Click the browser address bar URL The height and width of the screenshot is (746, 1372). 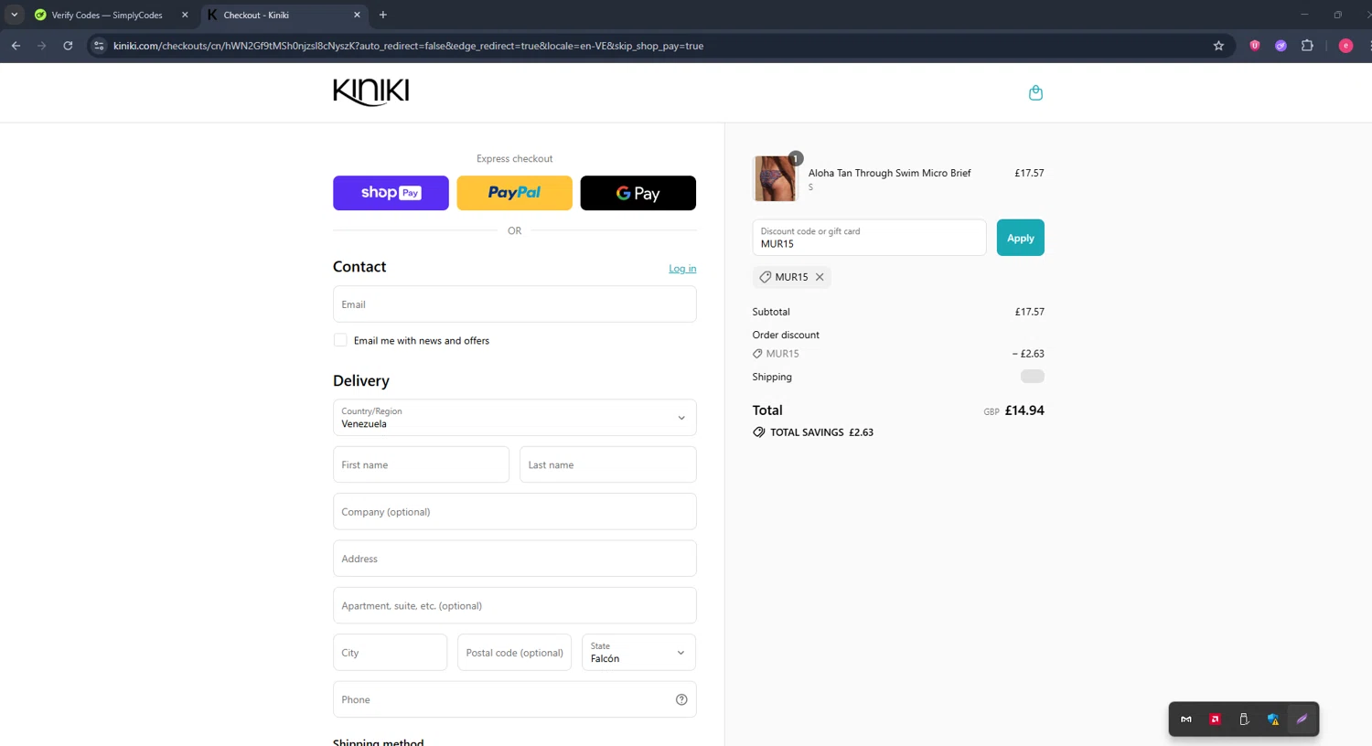(408, 46)
